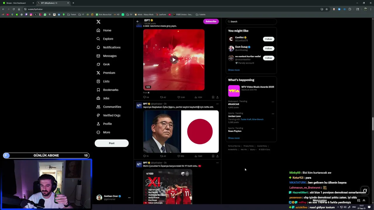Repost the stadium video post
The height and width of the screenshot is (210, 374).
click(163, 97)
